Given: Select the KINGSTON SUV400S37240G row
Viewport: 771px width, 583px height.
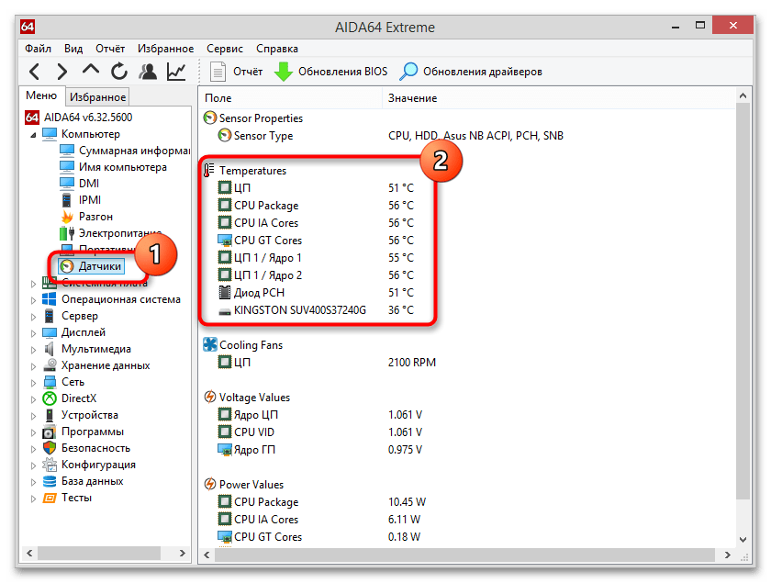Looking at the screenshot, I should click(315, 310).
